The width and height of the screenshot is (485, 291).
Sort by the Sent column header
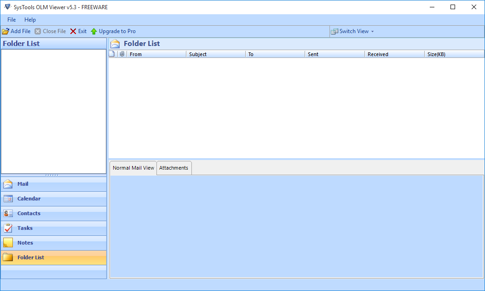point(335,54)
